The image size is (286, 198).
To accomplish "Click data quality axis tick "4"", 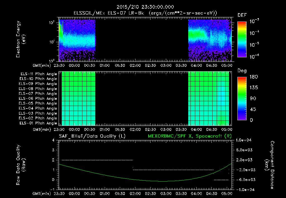I will [x=53, y=140].
